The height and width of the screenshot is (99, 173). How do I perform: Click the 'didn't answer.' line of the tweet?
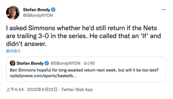click(26, 44)
